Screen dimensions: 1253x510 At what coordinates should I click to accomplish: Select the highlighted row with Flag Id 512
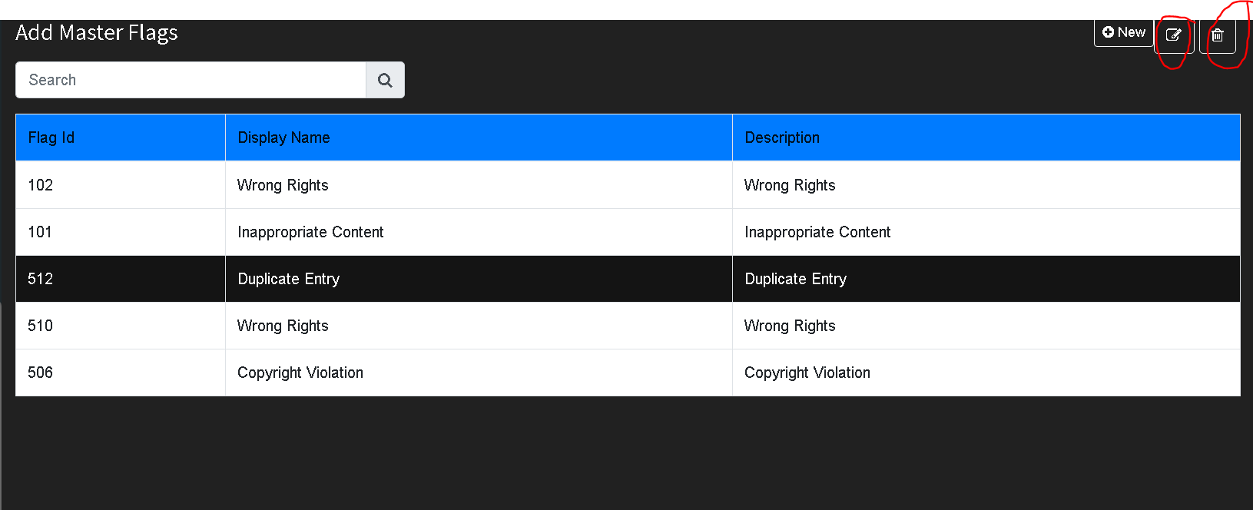pos(628,279)
